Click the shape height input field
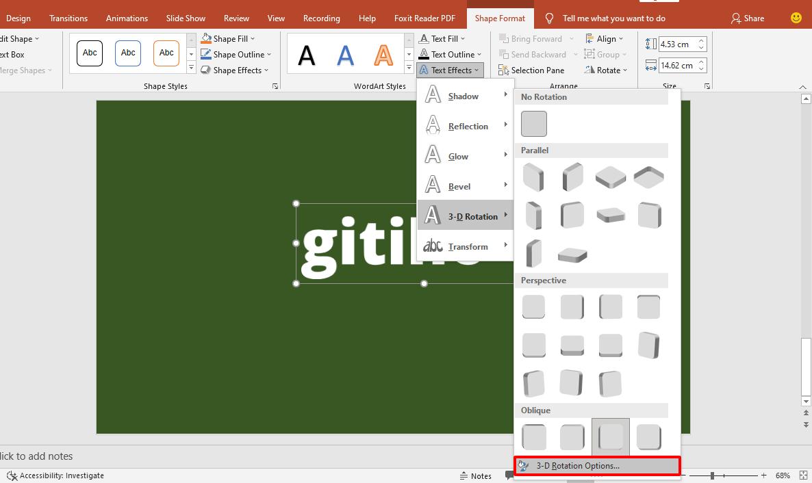The height and width of the screenshot is (483, 812). coord(677,44)
